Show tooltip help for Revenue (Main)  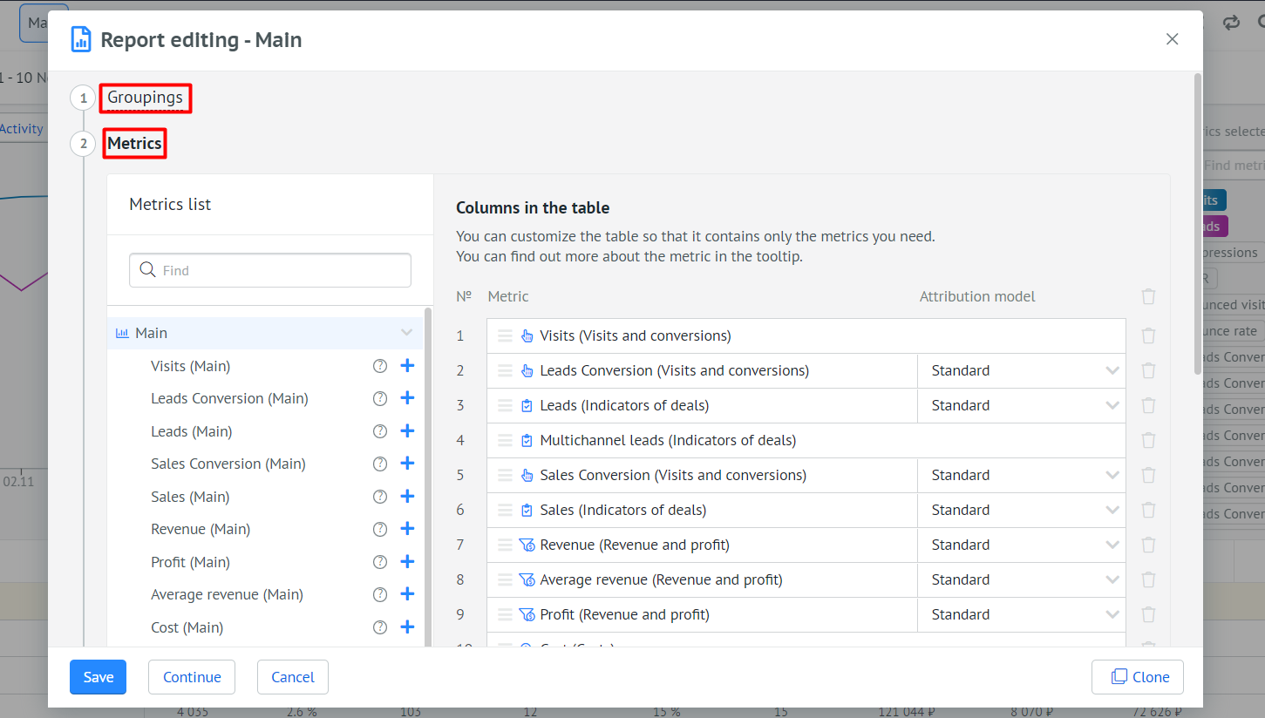point(380,529)
